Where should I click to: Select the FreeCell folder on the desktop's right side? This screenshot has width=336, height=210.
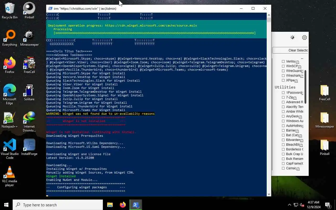click(x=325, y=93)
